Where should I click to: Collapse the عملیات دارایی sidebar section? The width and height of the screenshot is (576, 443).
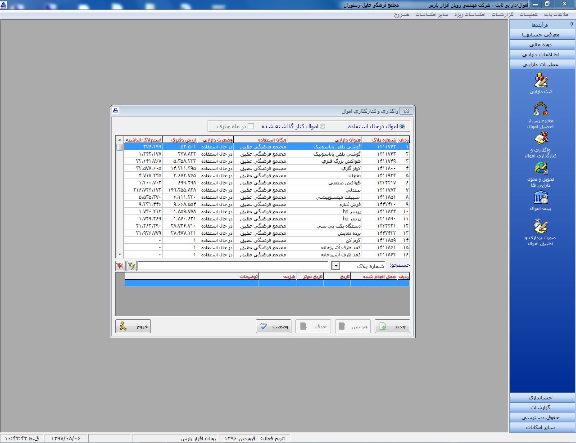click(x=543, y=64)
